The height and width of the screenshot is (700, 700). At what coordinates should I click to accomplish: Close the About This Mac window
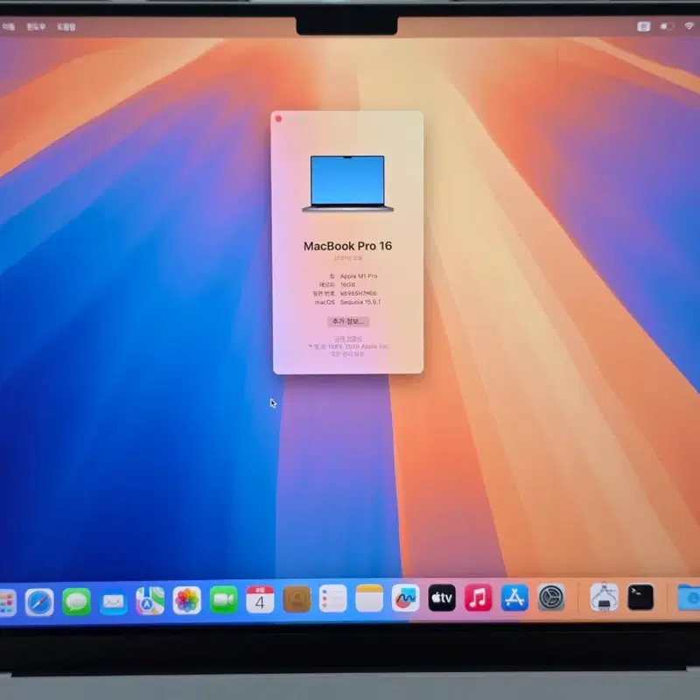[x=278, y=119]
